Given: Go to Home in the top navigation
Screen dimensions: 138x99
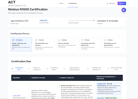Looking at the screenshot, I should point(61,3).
